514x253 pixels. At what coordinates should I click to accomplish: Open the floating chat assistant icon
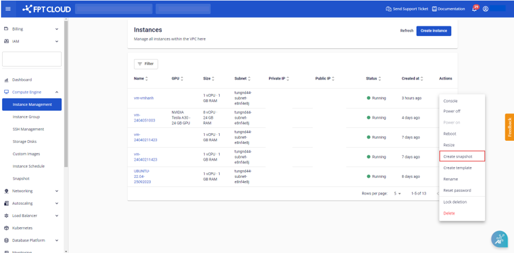pyautogui.click(x=499, y=238)
